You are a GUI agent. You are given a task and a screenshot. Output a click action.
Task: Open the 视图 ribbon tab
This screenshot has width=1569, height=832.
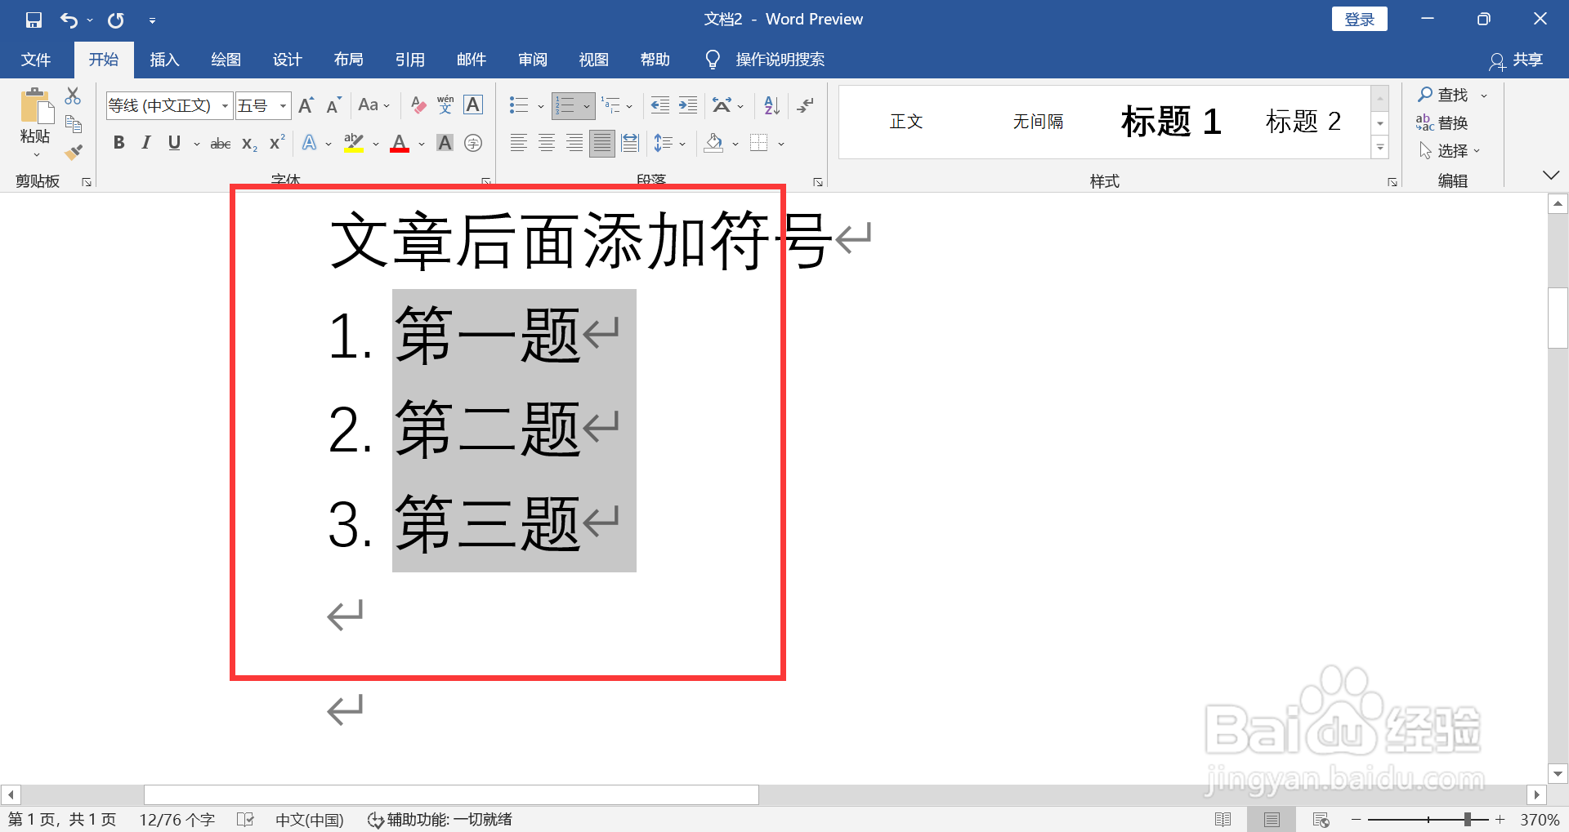pos(594,59)
